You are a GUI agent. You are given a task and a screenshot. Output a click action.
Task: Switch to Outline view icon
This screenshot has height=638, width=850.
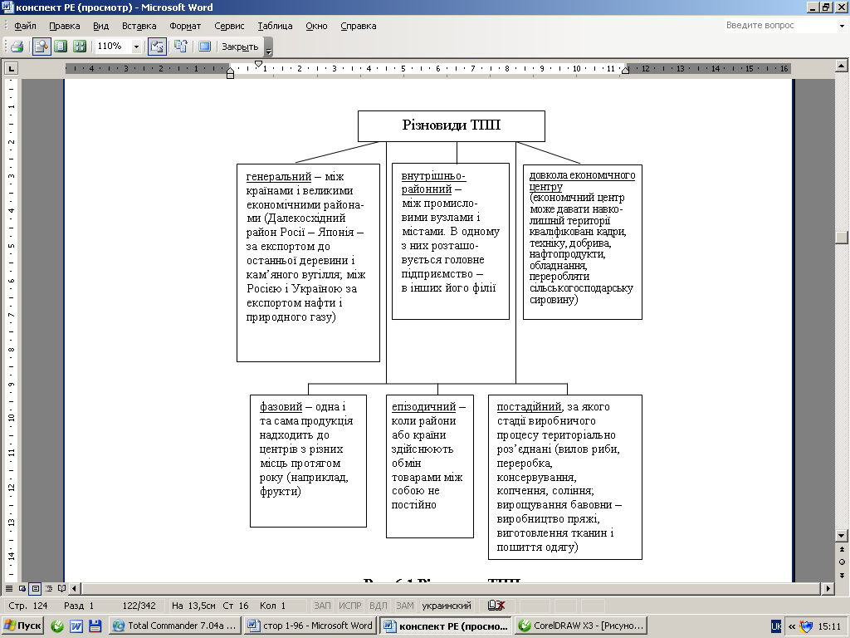49,588
